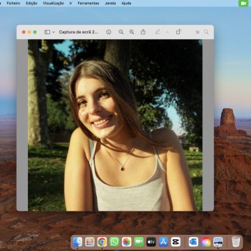Select the Markup pen tool
Image resolution: width=251 pixels, height=251 pixels.
[158, 32]
